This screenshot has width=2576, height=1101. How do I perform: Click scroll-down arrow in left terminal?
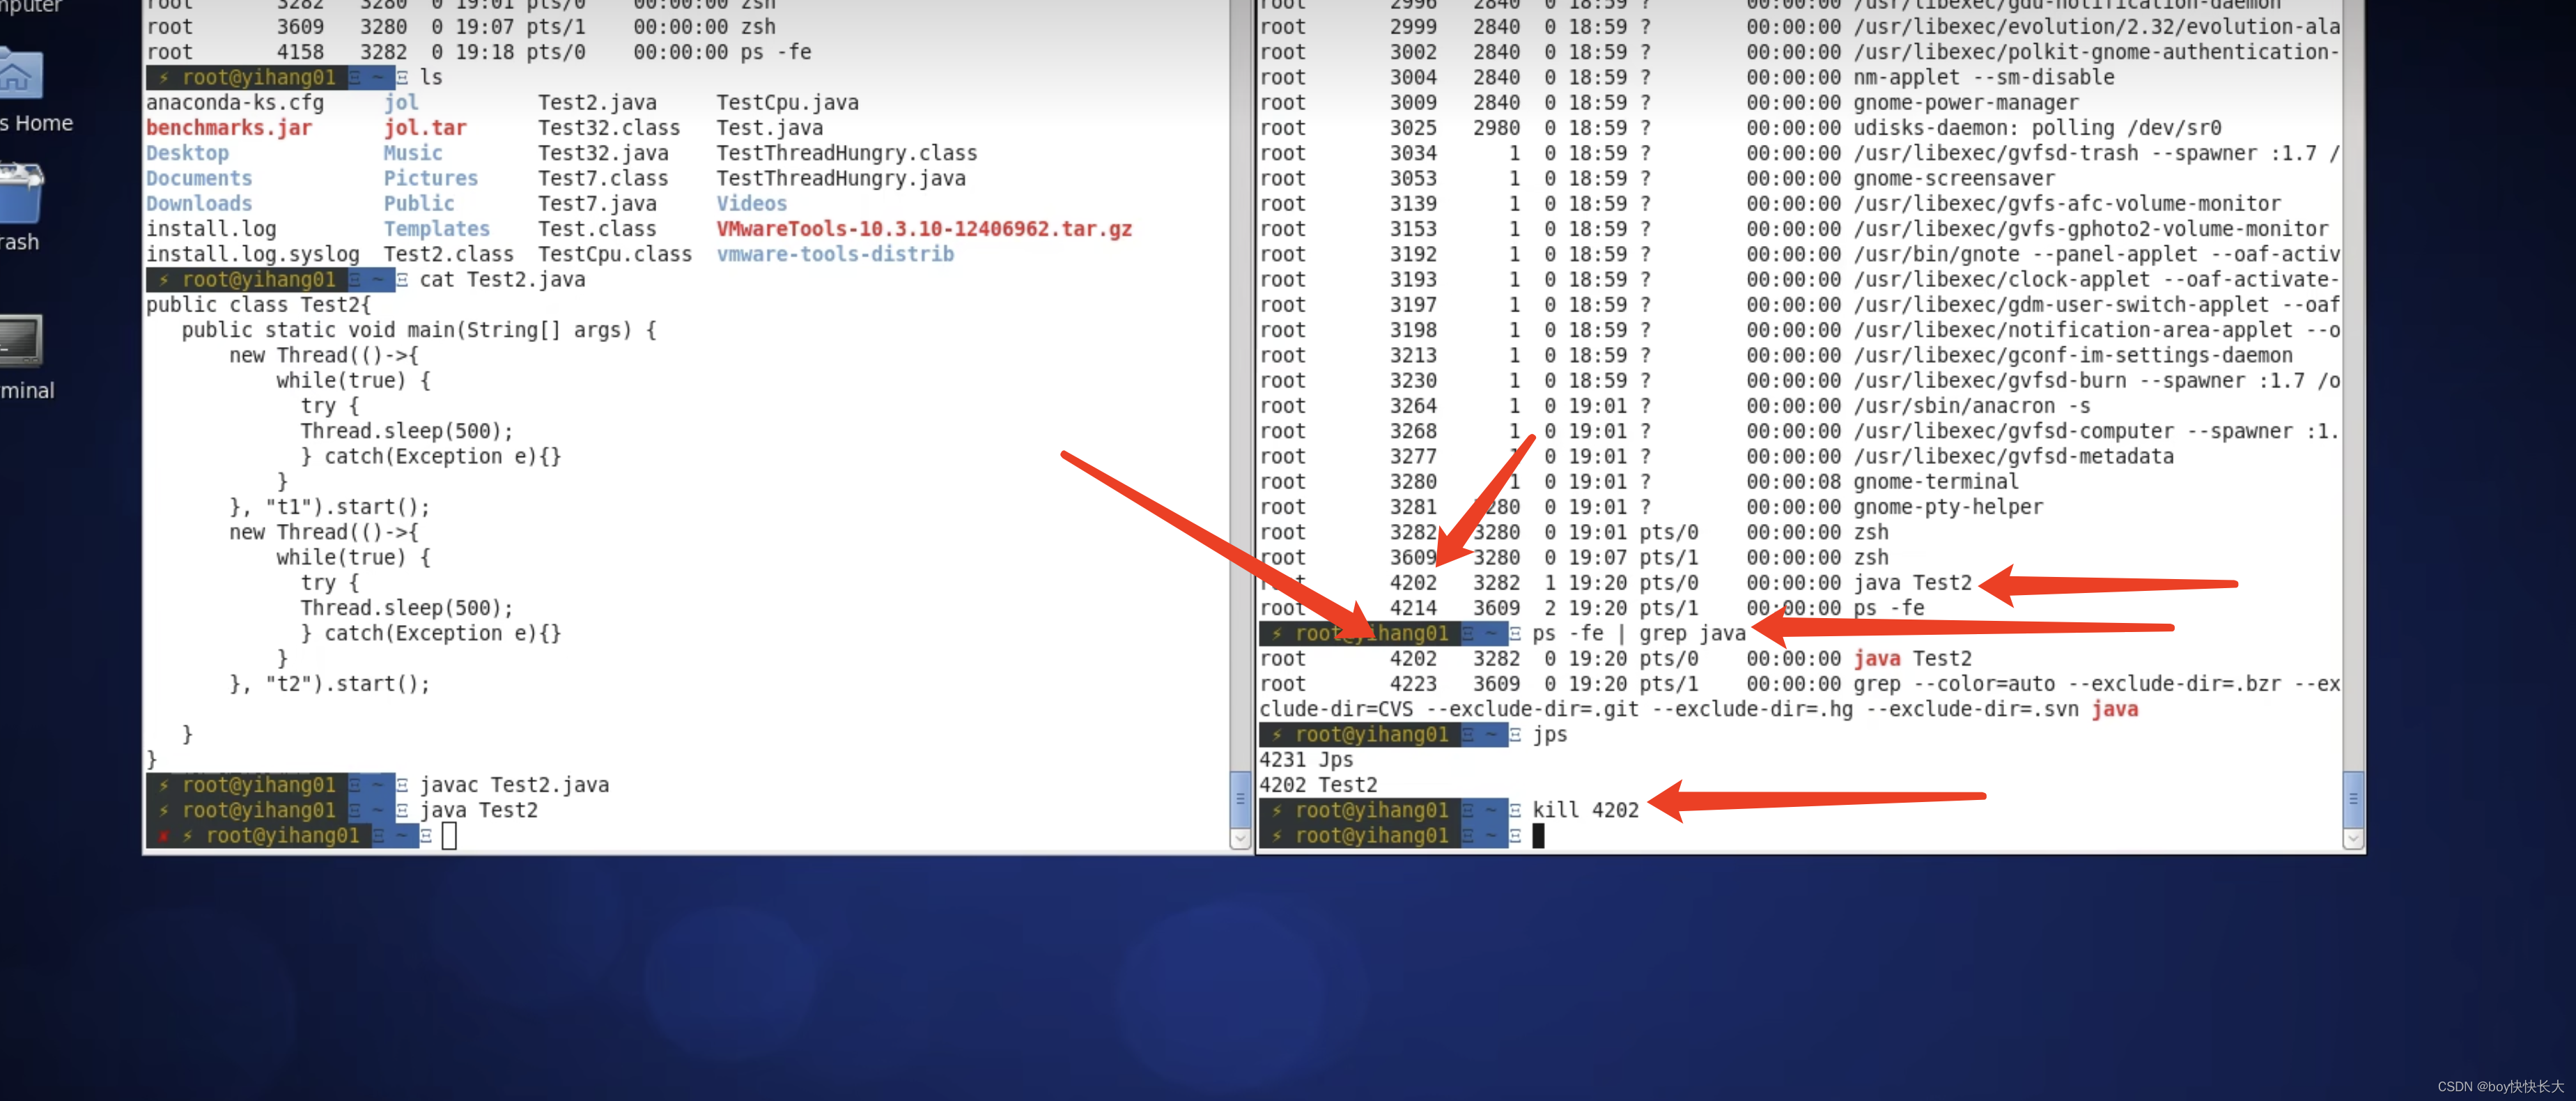1240,838
